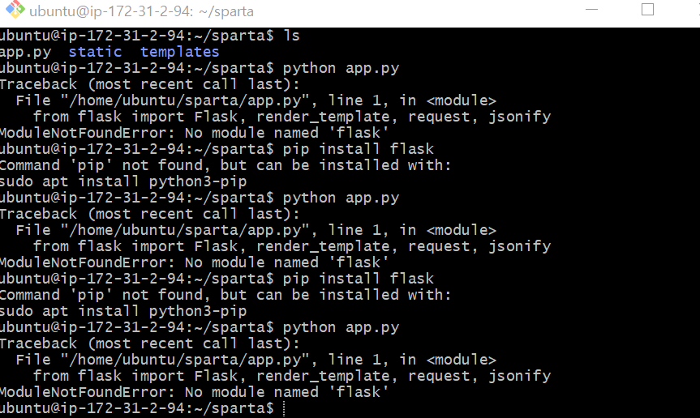The height and width of the screenshot is (418, 700).
Task: Click the "ls" command on the first line
Action: click(x=291, y=36)
